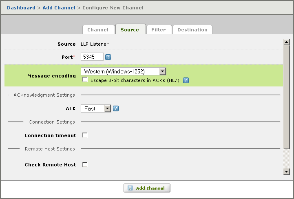294x199 pixels.
Task: Open help for Escape 8-bit characters option
Action: [186, 80]
